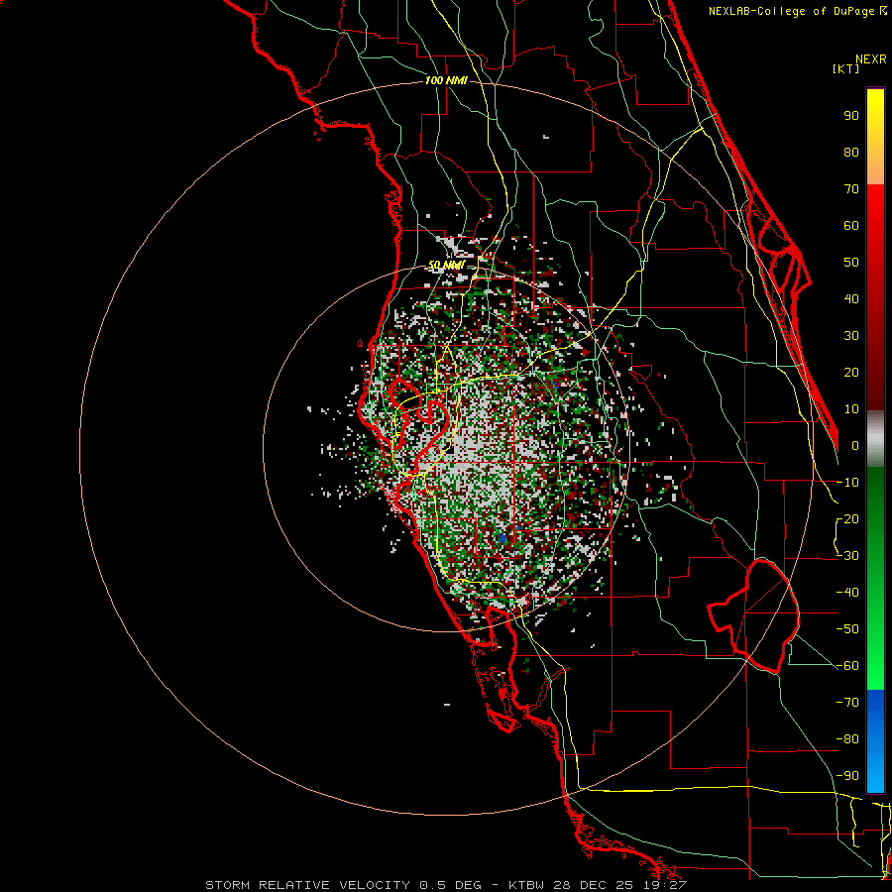Click the positive 40 value on the scale
The height and width of the screenshot is (892, 892).
pyautogui.click(x=851, y=299)
